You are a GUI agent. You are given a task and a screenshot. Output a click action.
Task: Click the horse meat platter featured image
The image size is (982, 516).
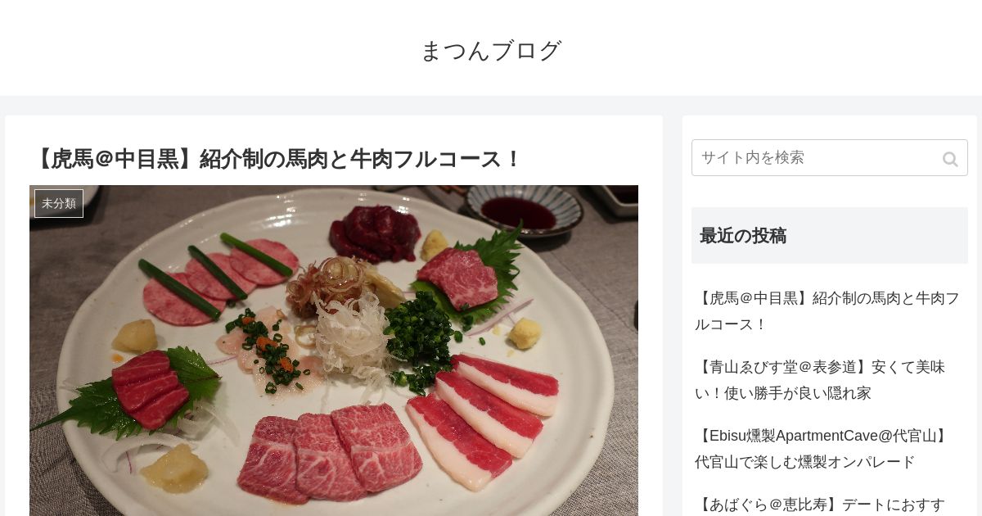[x=334, y=351]
